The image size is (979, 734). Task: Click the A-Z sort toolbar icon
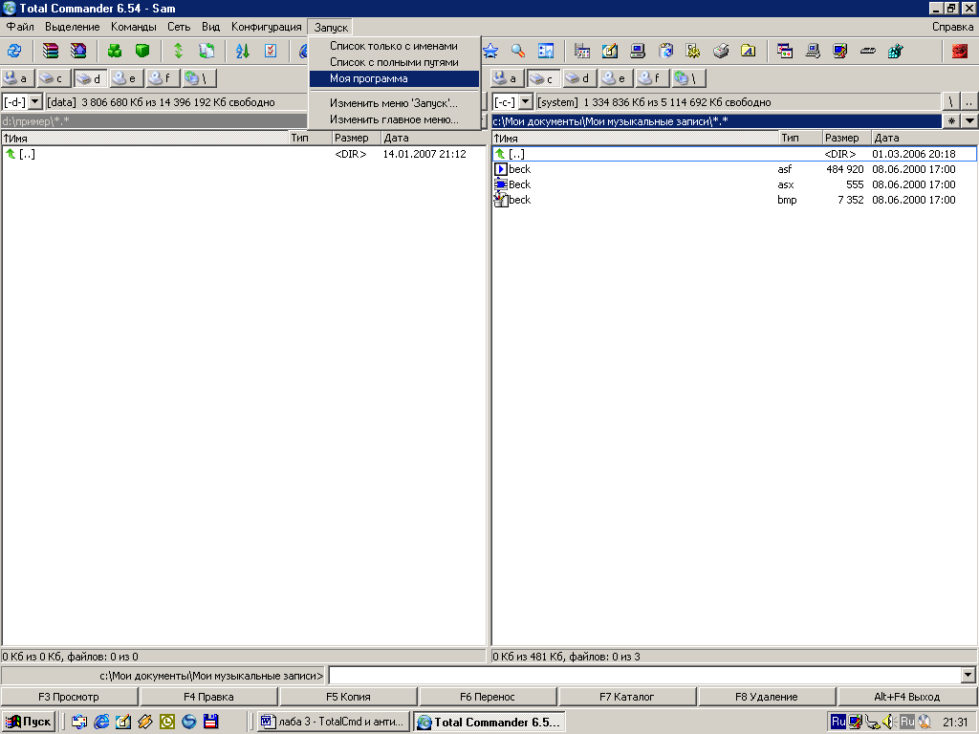coord(242,52)
